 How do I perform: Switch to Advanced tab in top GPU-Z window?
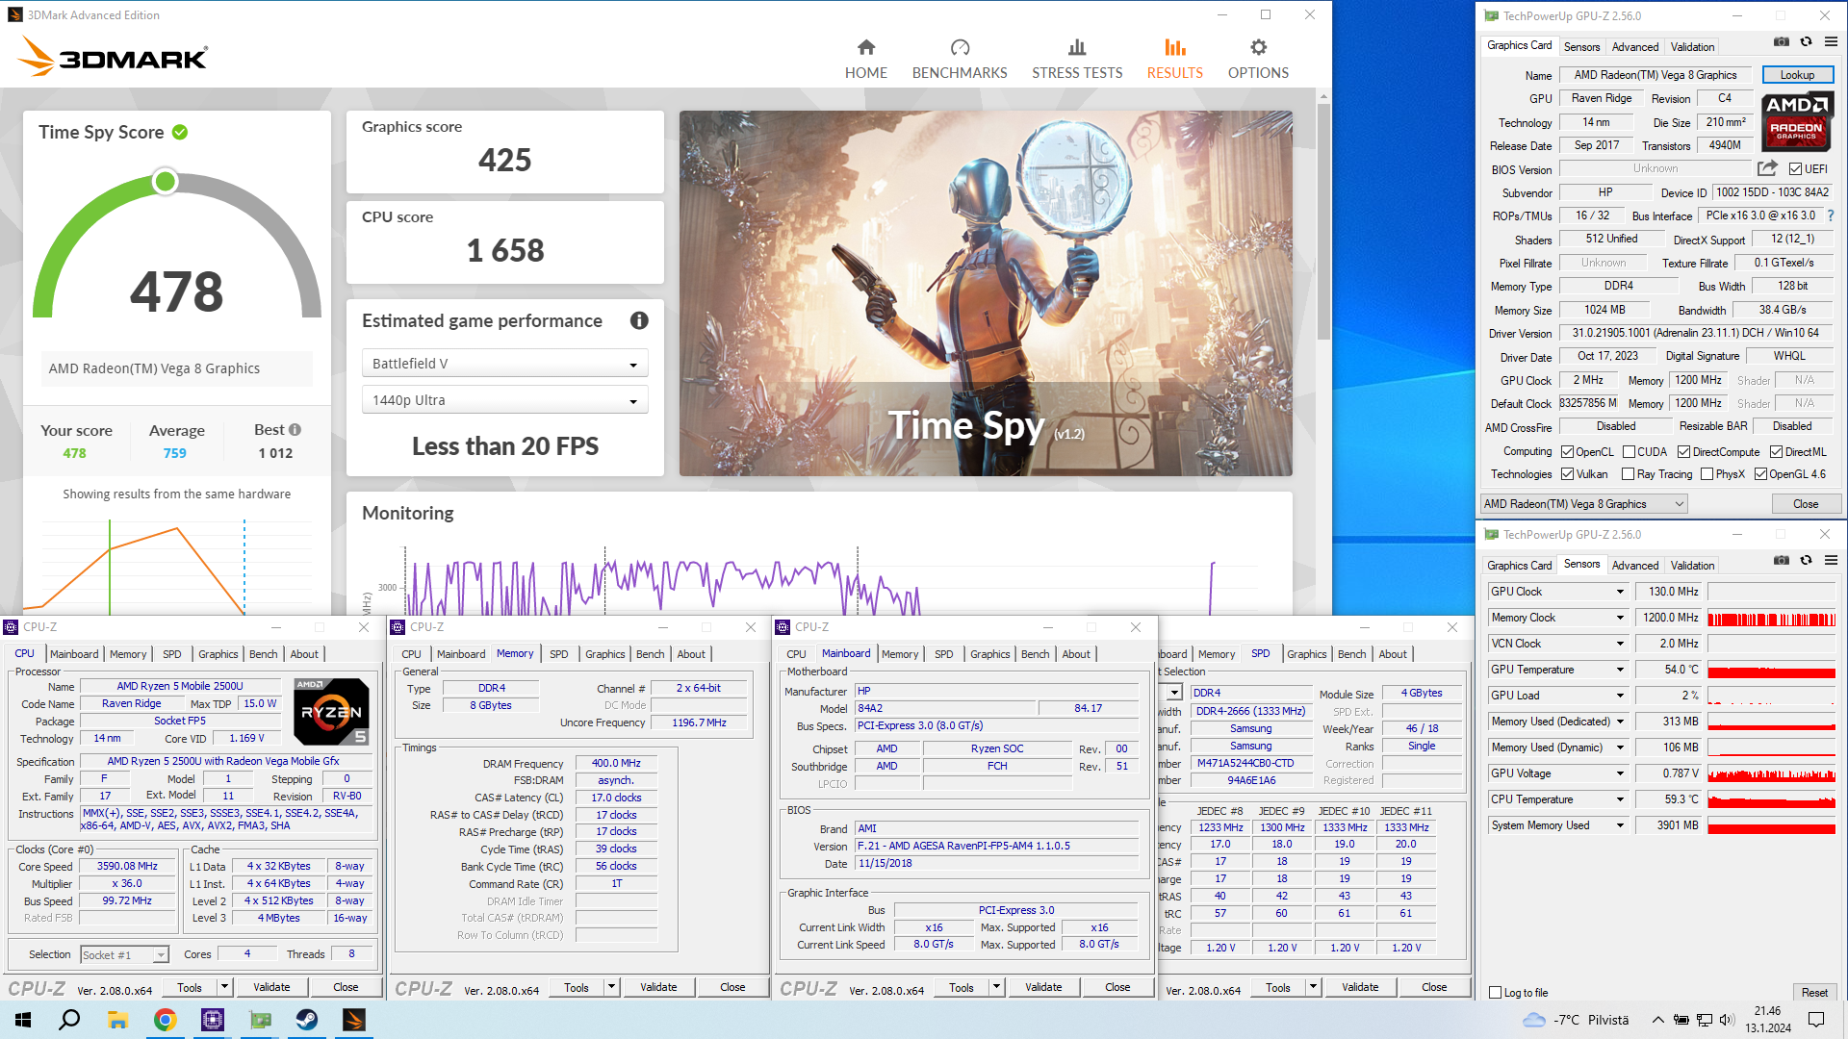coord(1635,47)
